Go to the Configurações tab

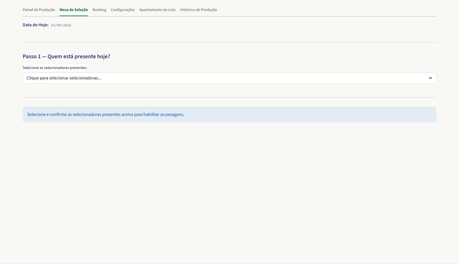123,10
